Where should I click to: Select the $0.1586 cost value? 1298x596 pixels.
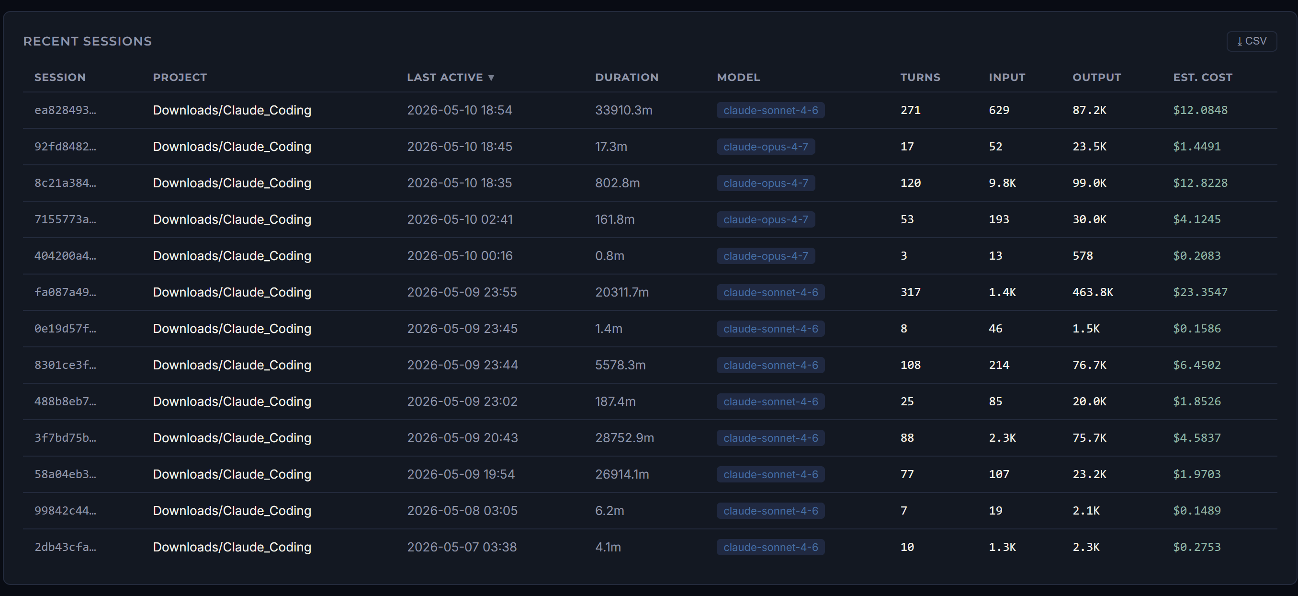[x=1196, y=328]
